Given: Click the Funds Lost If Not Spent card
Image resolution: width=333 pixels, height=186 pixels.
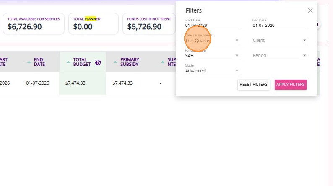Looking at the screenshot, I should pos(147,23).
